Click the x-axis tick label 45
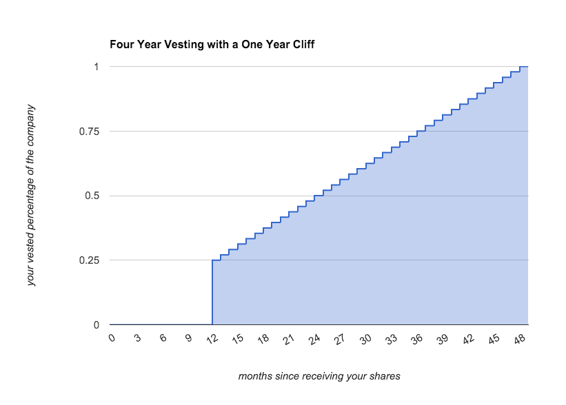Screen dimensions: 566x405 coord(494,338)
